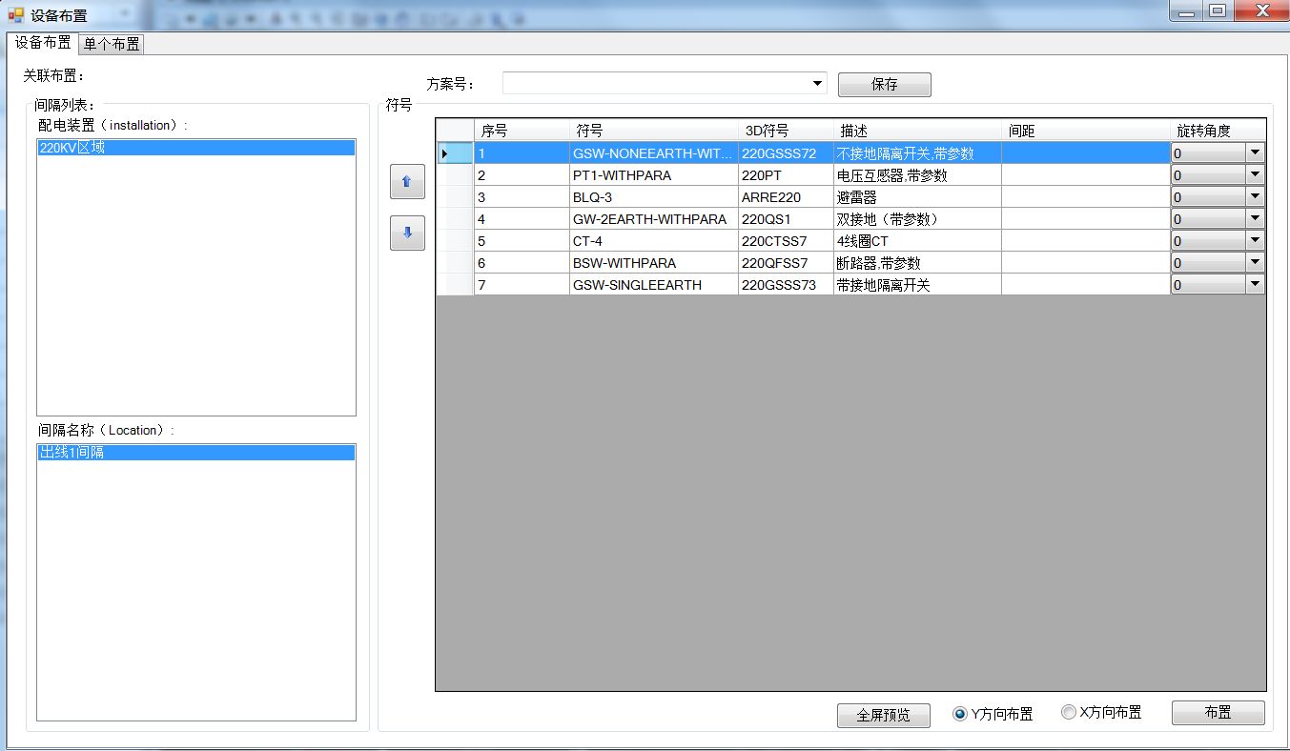1290x751 pixels.
Task: Switch to the 设备布置 tab
Action: [43, 43]
